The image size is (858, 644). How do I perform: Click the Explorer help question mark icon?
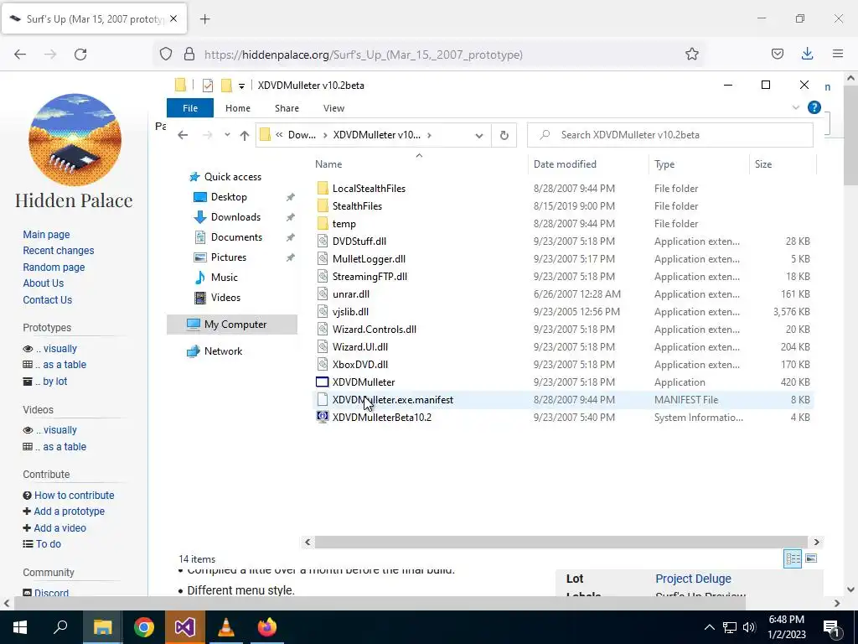[x=814, y=107]
